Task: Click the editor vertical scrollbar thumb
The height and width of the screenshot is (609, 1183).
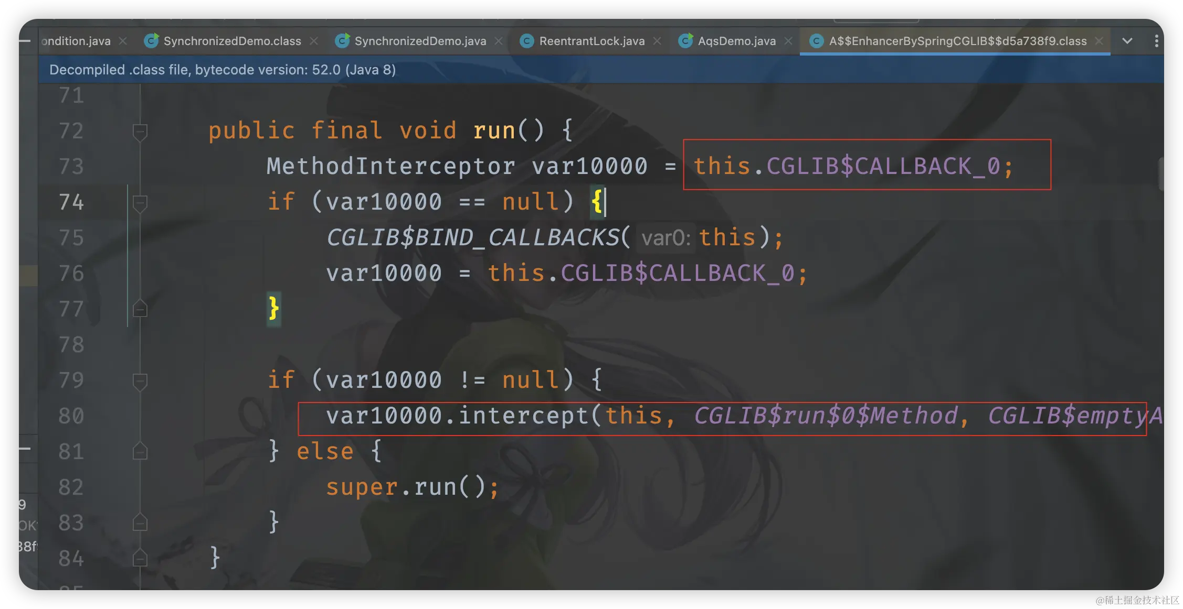Action: [x=1160, y=173]
